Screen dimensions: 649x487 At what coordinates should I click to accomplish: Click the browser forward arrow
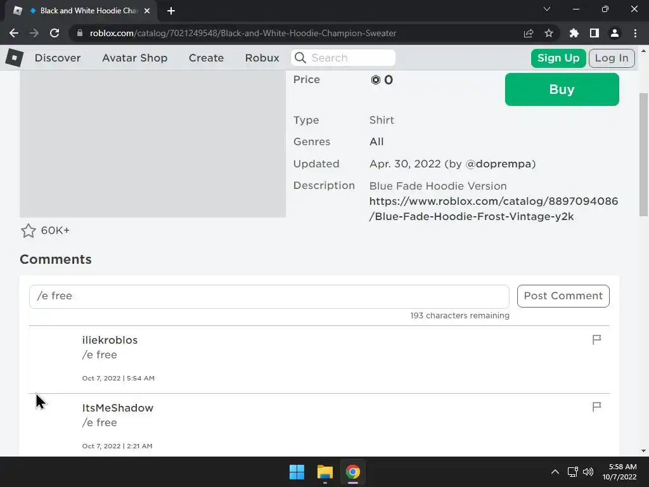[x=34, y=33]
